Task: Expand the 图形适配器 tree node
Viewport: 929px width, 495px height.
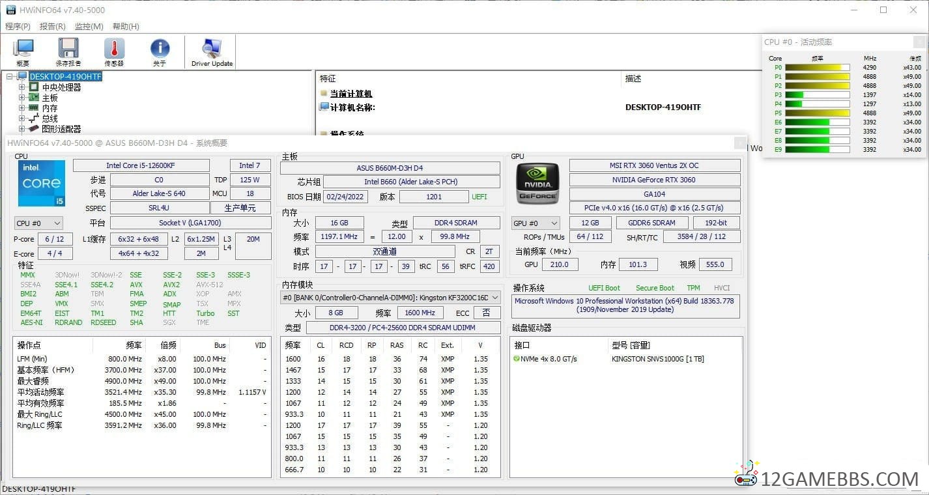Action: point(22,128)
